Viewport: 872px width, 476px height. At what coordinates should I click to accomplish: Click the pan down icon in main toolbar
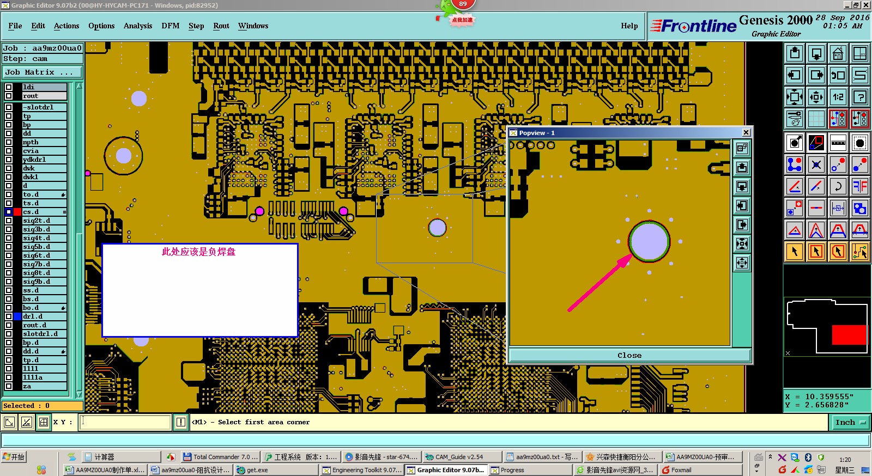(816, 53)
